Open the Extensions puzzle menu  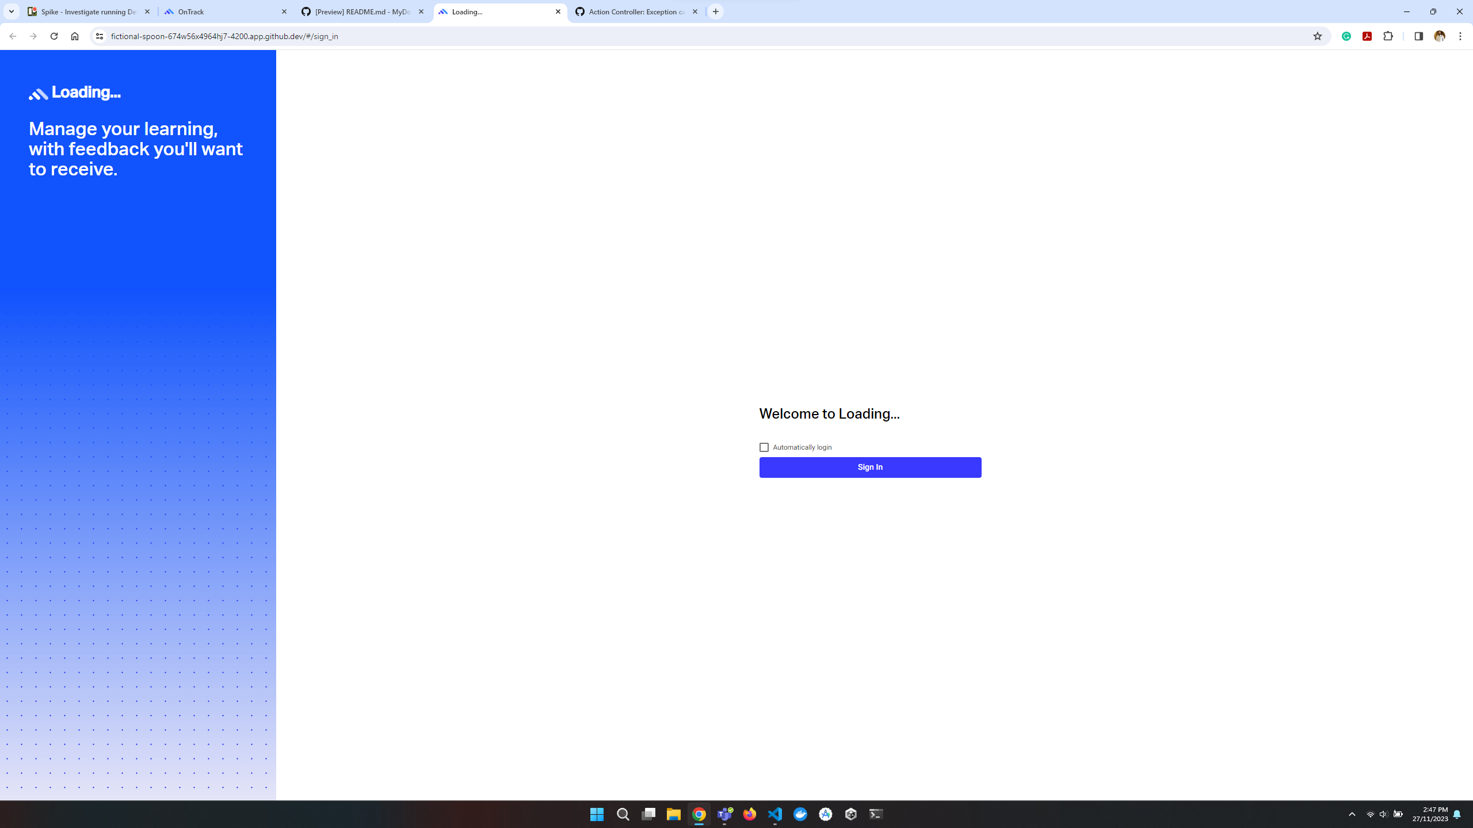coord(1388,36)
